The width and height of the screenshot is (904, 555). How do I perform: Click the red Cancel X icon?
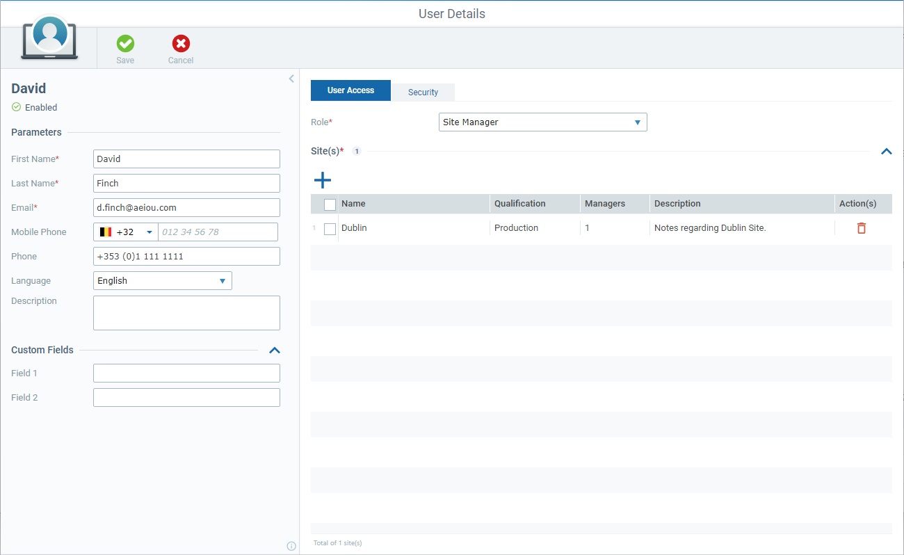tap(181, 44)
